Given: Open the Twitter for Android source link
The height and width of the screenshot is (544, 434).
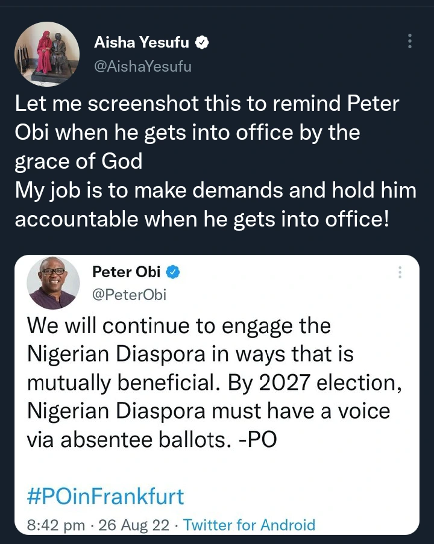Looking at the screenshot, I should click(249, 525).
